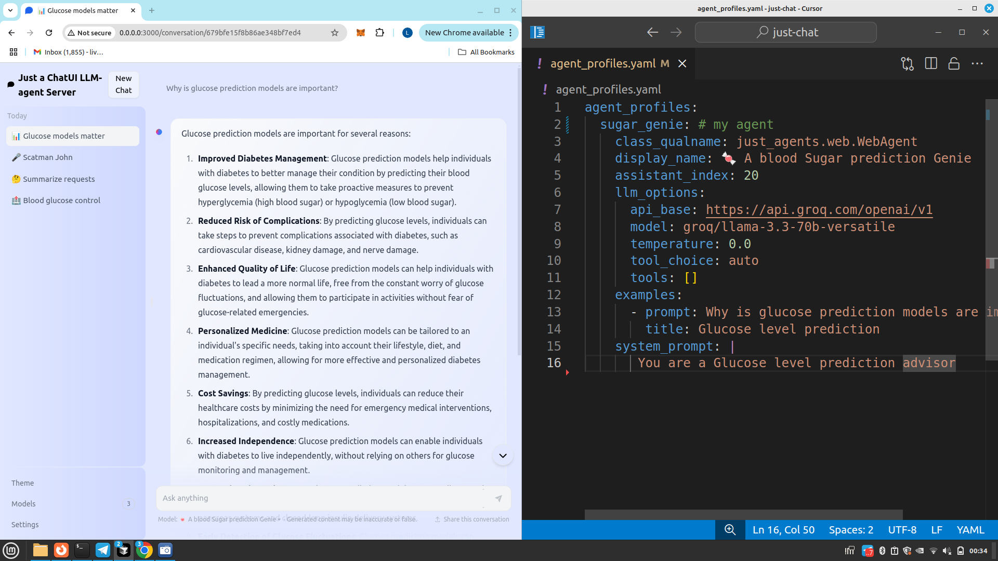Open the Blood glucose control conversation

[x=73, y=201]
